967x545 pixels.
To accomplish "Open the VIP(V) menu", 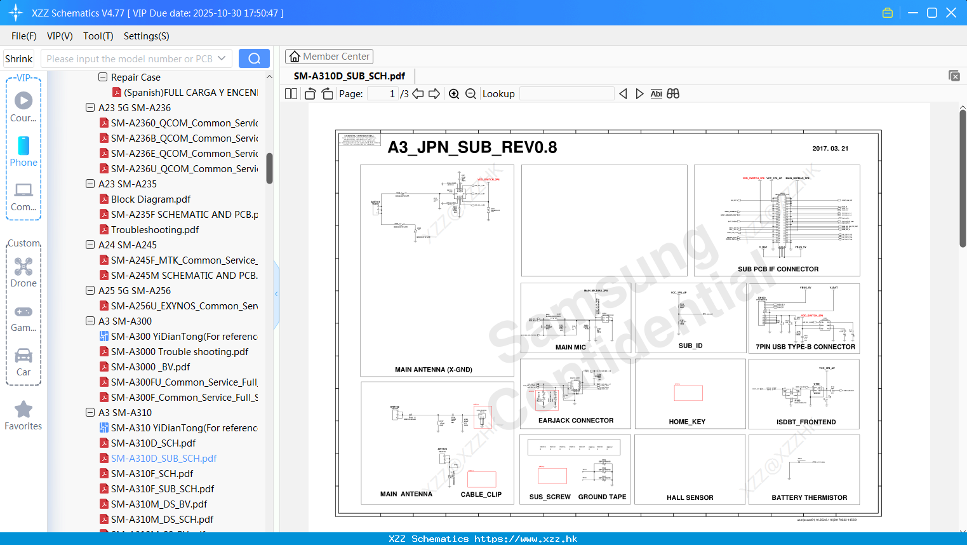I will click(60, 36).
